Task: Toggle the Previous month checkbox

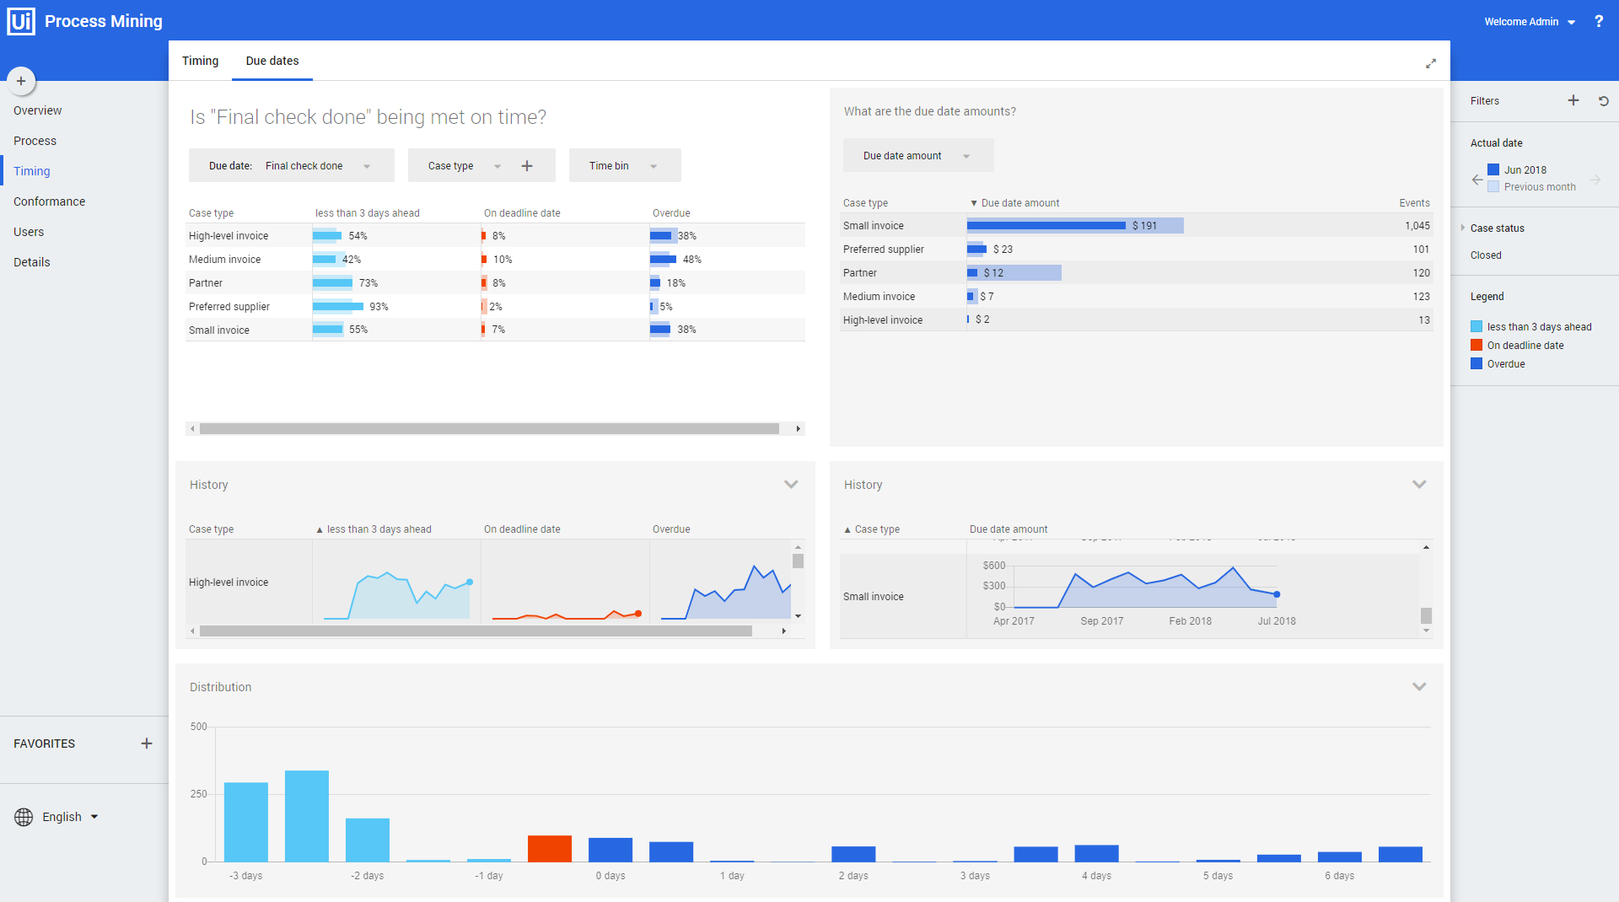Action: [x=1493, y=187]
